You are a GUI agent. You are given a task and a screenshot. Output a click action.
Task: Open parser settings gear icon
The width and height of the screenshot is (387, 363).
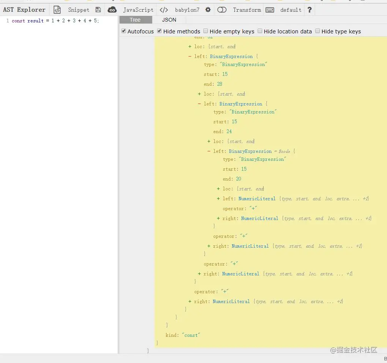pos(208,10)
